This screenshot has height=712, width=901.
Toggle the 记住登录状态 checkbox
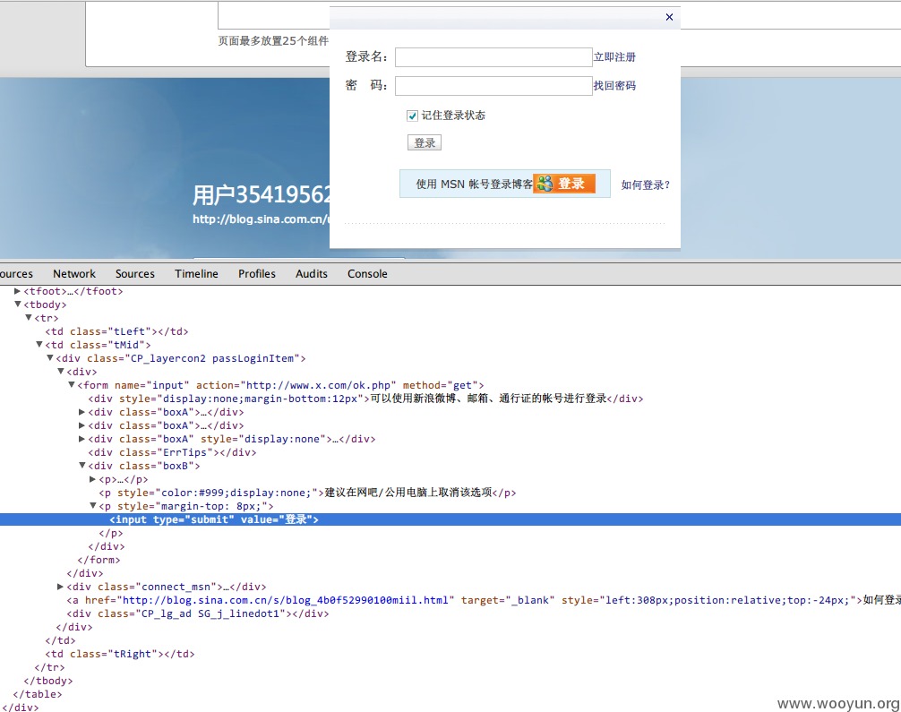[412, 116]
